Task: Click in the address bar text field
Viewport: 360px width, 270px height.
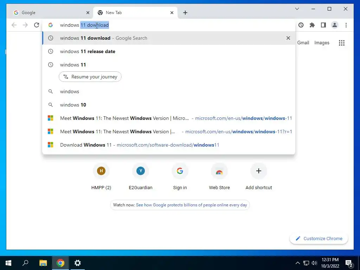Action: (x=169, y=25)
